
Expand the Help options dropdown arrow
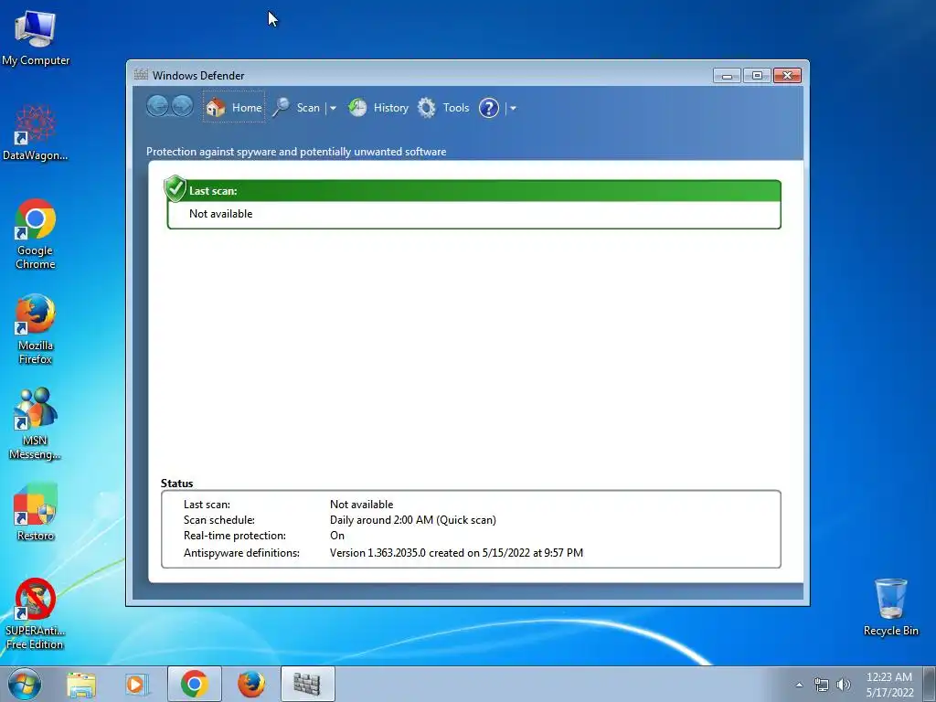(513, 109)
